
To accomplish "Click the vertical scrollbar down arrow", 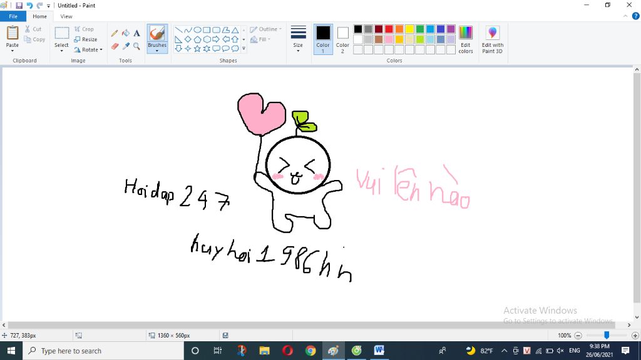I will (x=637, y=317).
